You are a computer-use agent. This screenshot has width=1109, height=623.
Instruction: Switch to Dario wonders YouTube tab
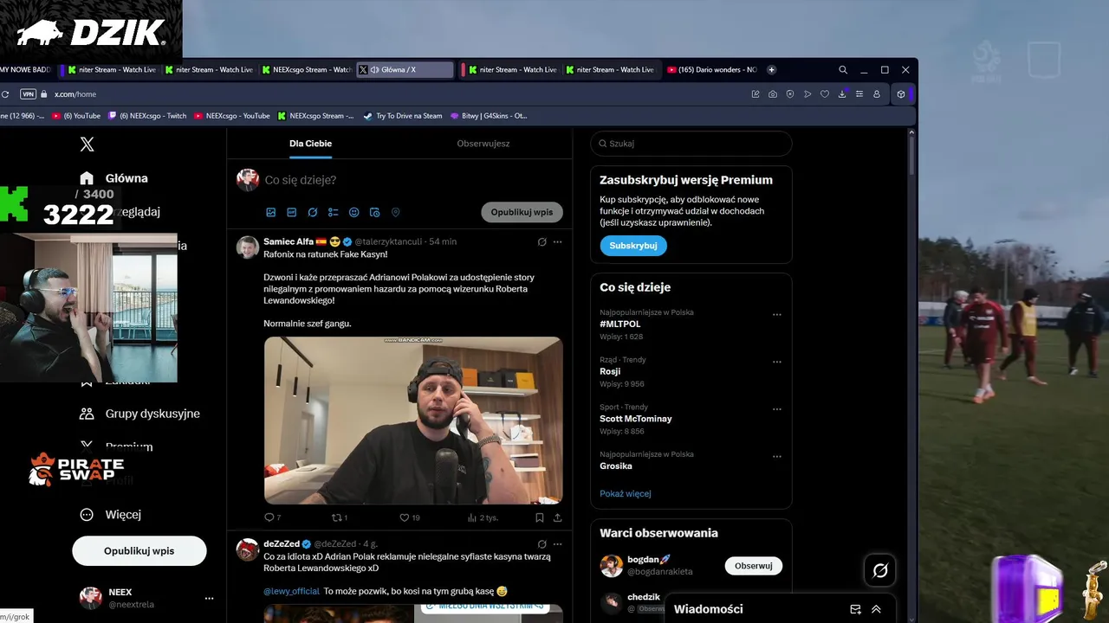click(712, 69)
